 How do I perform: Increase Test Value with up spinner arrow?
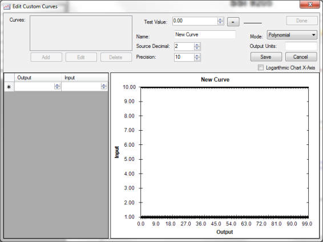[220, 19]
